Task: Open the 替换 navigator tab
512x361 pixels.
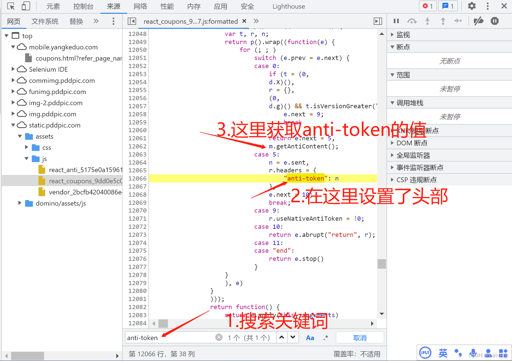Action: (76, 21)
